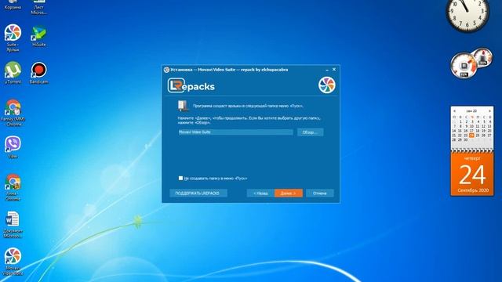Viewport: 502px width, 282px height.
Task: Launch the uTorrent desktop icon
Action: click(x=13, y=73)
